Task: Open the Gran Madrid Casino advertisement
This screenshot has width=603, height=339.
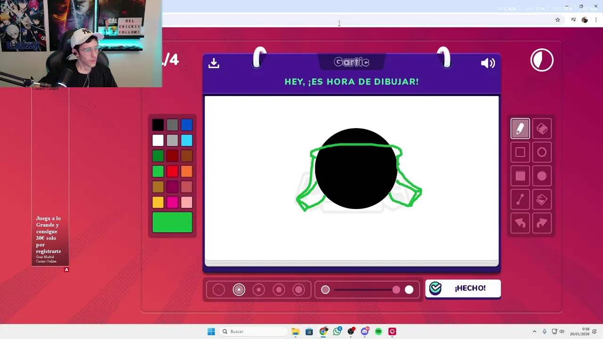Action: (x=50, y=177)
